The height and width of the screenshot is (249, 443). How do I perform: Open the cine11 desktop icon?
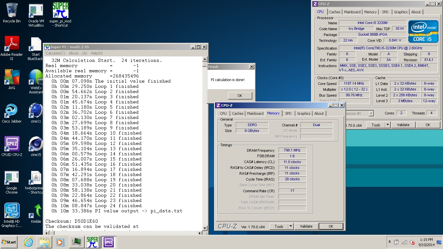click(x=36, y=113)
